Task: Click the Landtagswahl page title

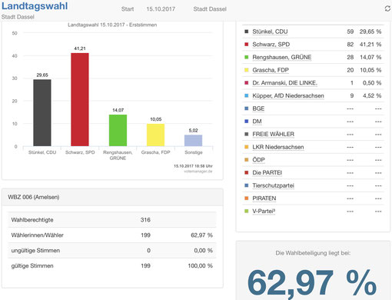Action: (35, 6)
